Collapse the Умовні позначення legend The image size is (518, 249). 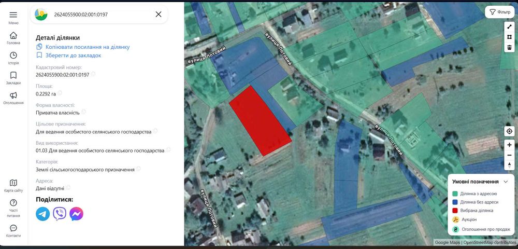click(x=506, y=182)
